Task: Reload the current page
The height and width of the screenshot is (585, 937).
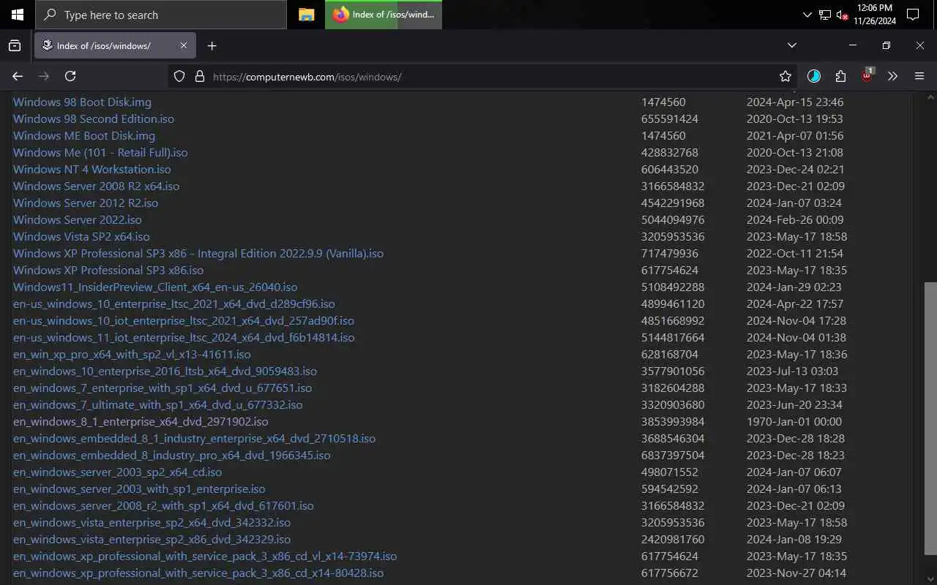Action: 70,76
